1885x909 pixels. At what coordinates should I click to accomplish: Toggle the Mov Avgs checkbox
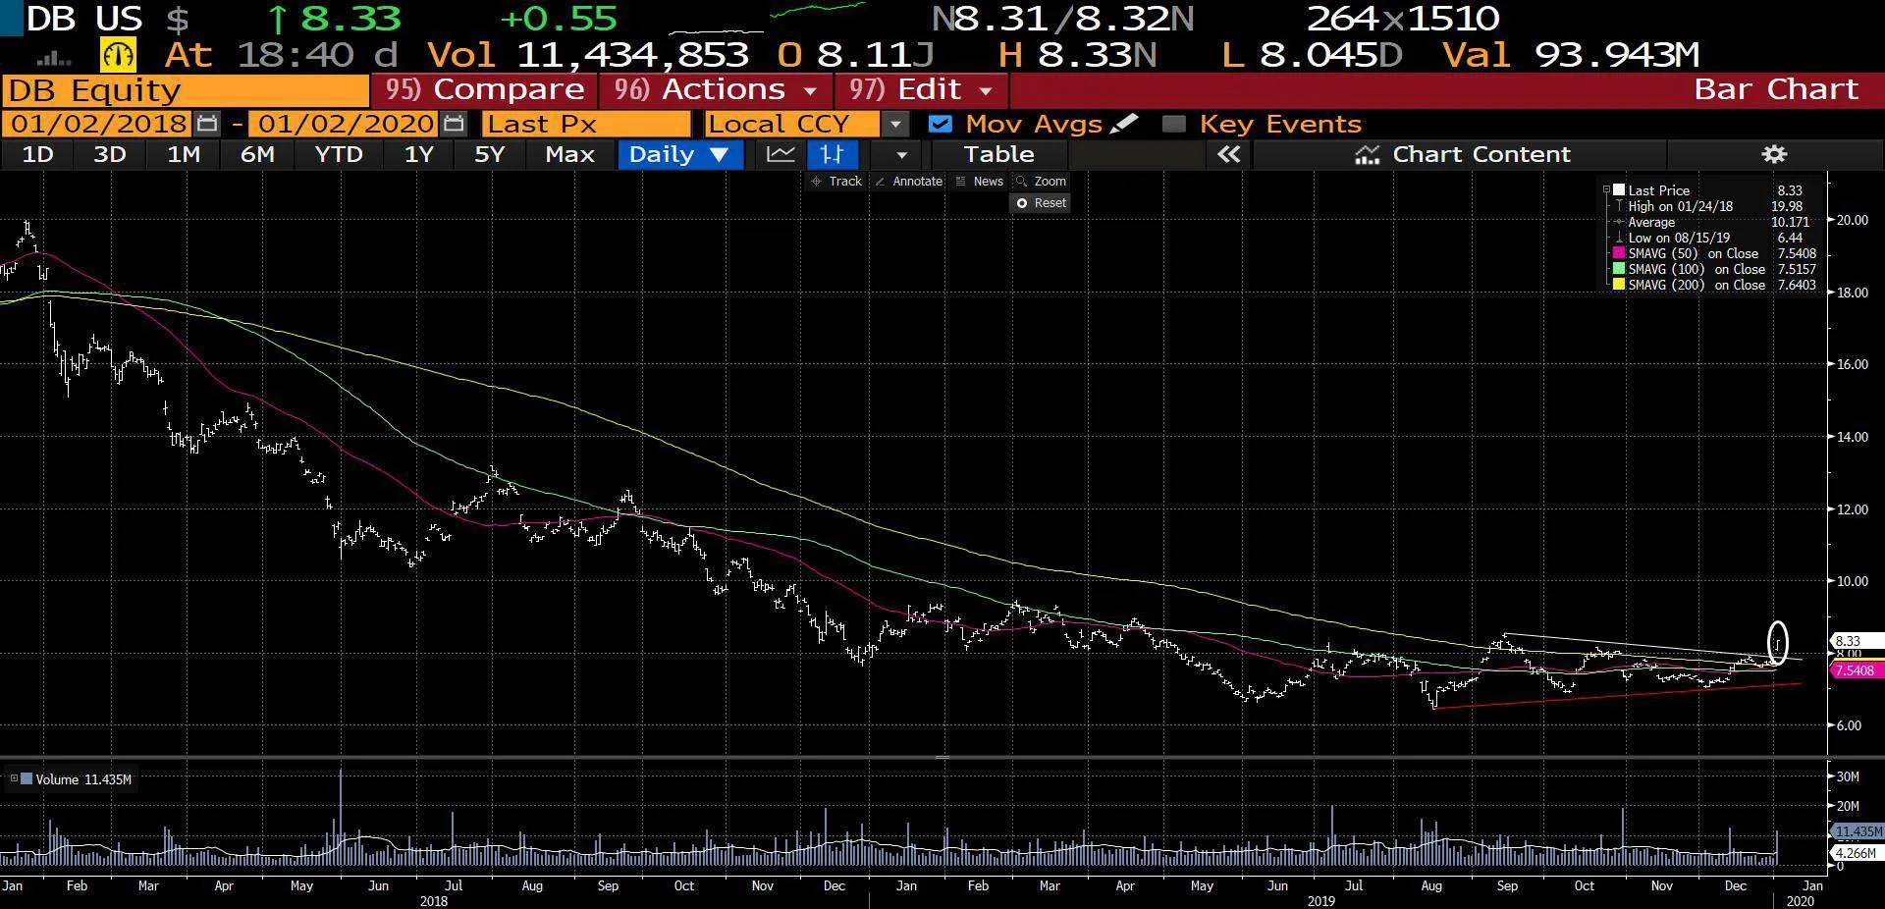[x=940, y=124]
